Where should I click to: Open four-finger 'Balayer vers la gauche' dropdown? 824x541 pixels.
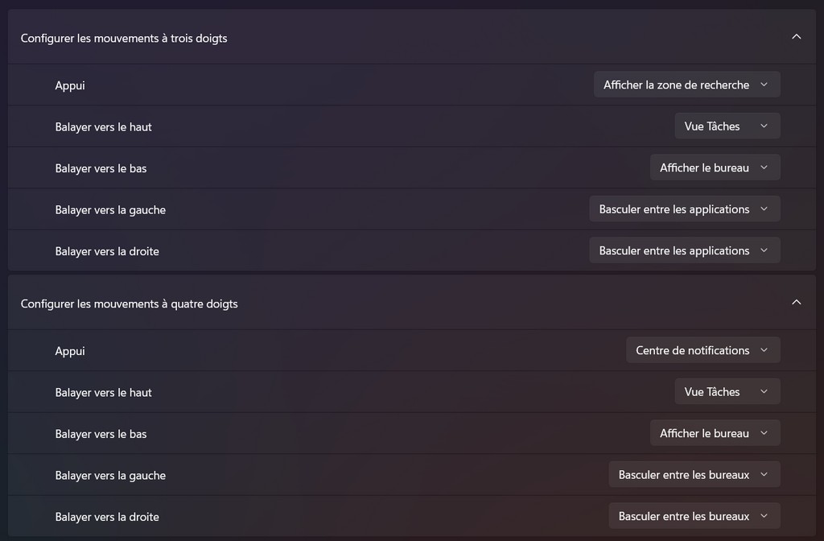(694, 475)
